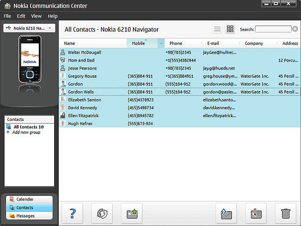Select the Gordon Walis name

tap(81, 92)
